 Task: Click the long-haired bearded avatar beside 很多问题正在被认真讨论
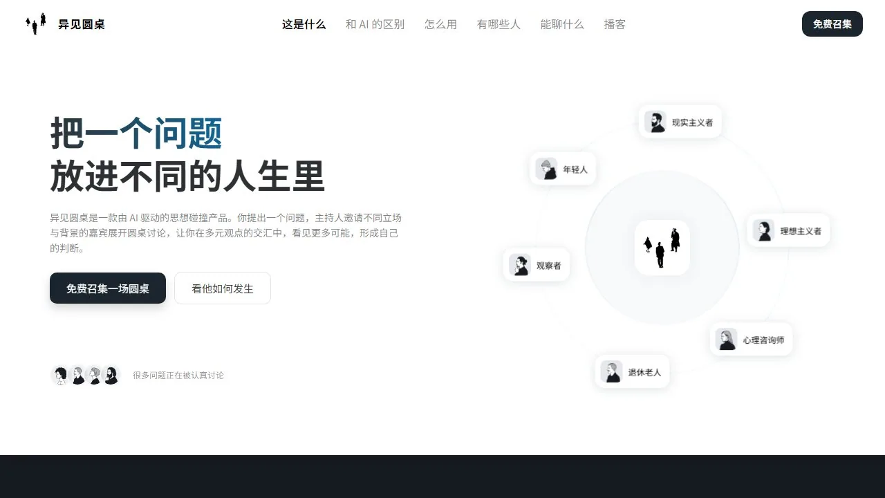point(111,375)
